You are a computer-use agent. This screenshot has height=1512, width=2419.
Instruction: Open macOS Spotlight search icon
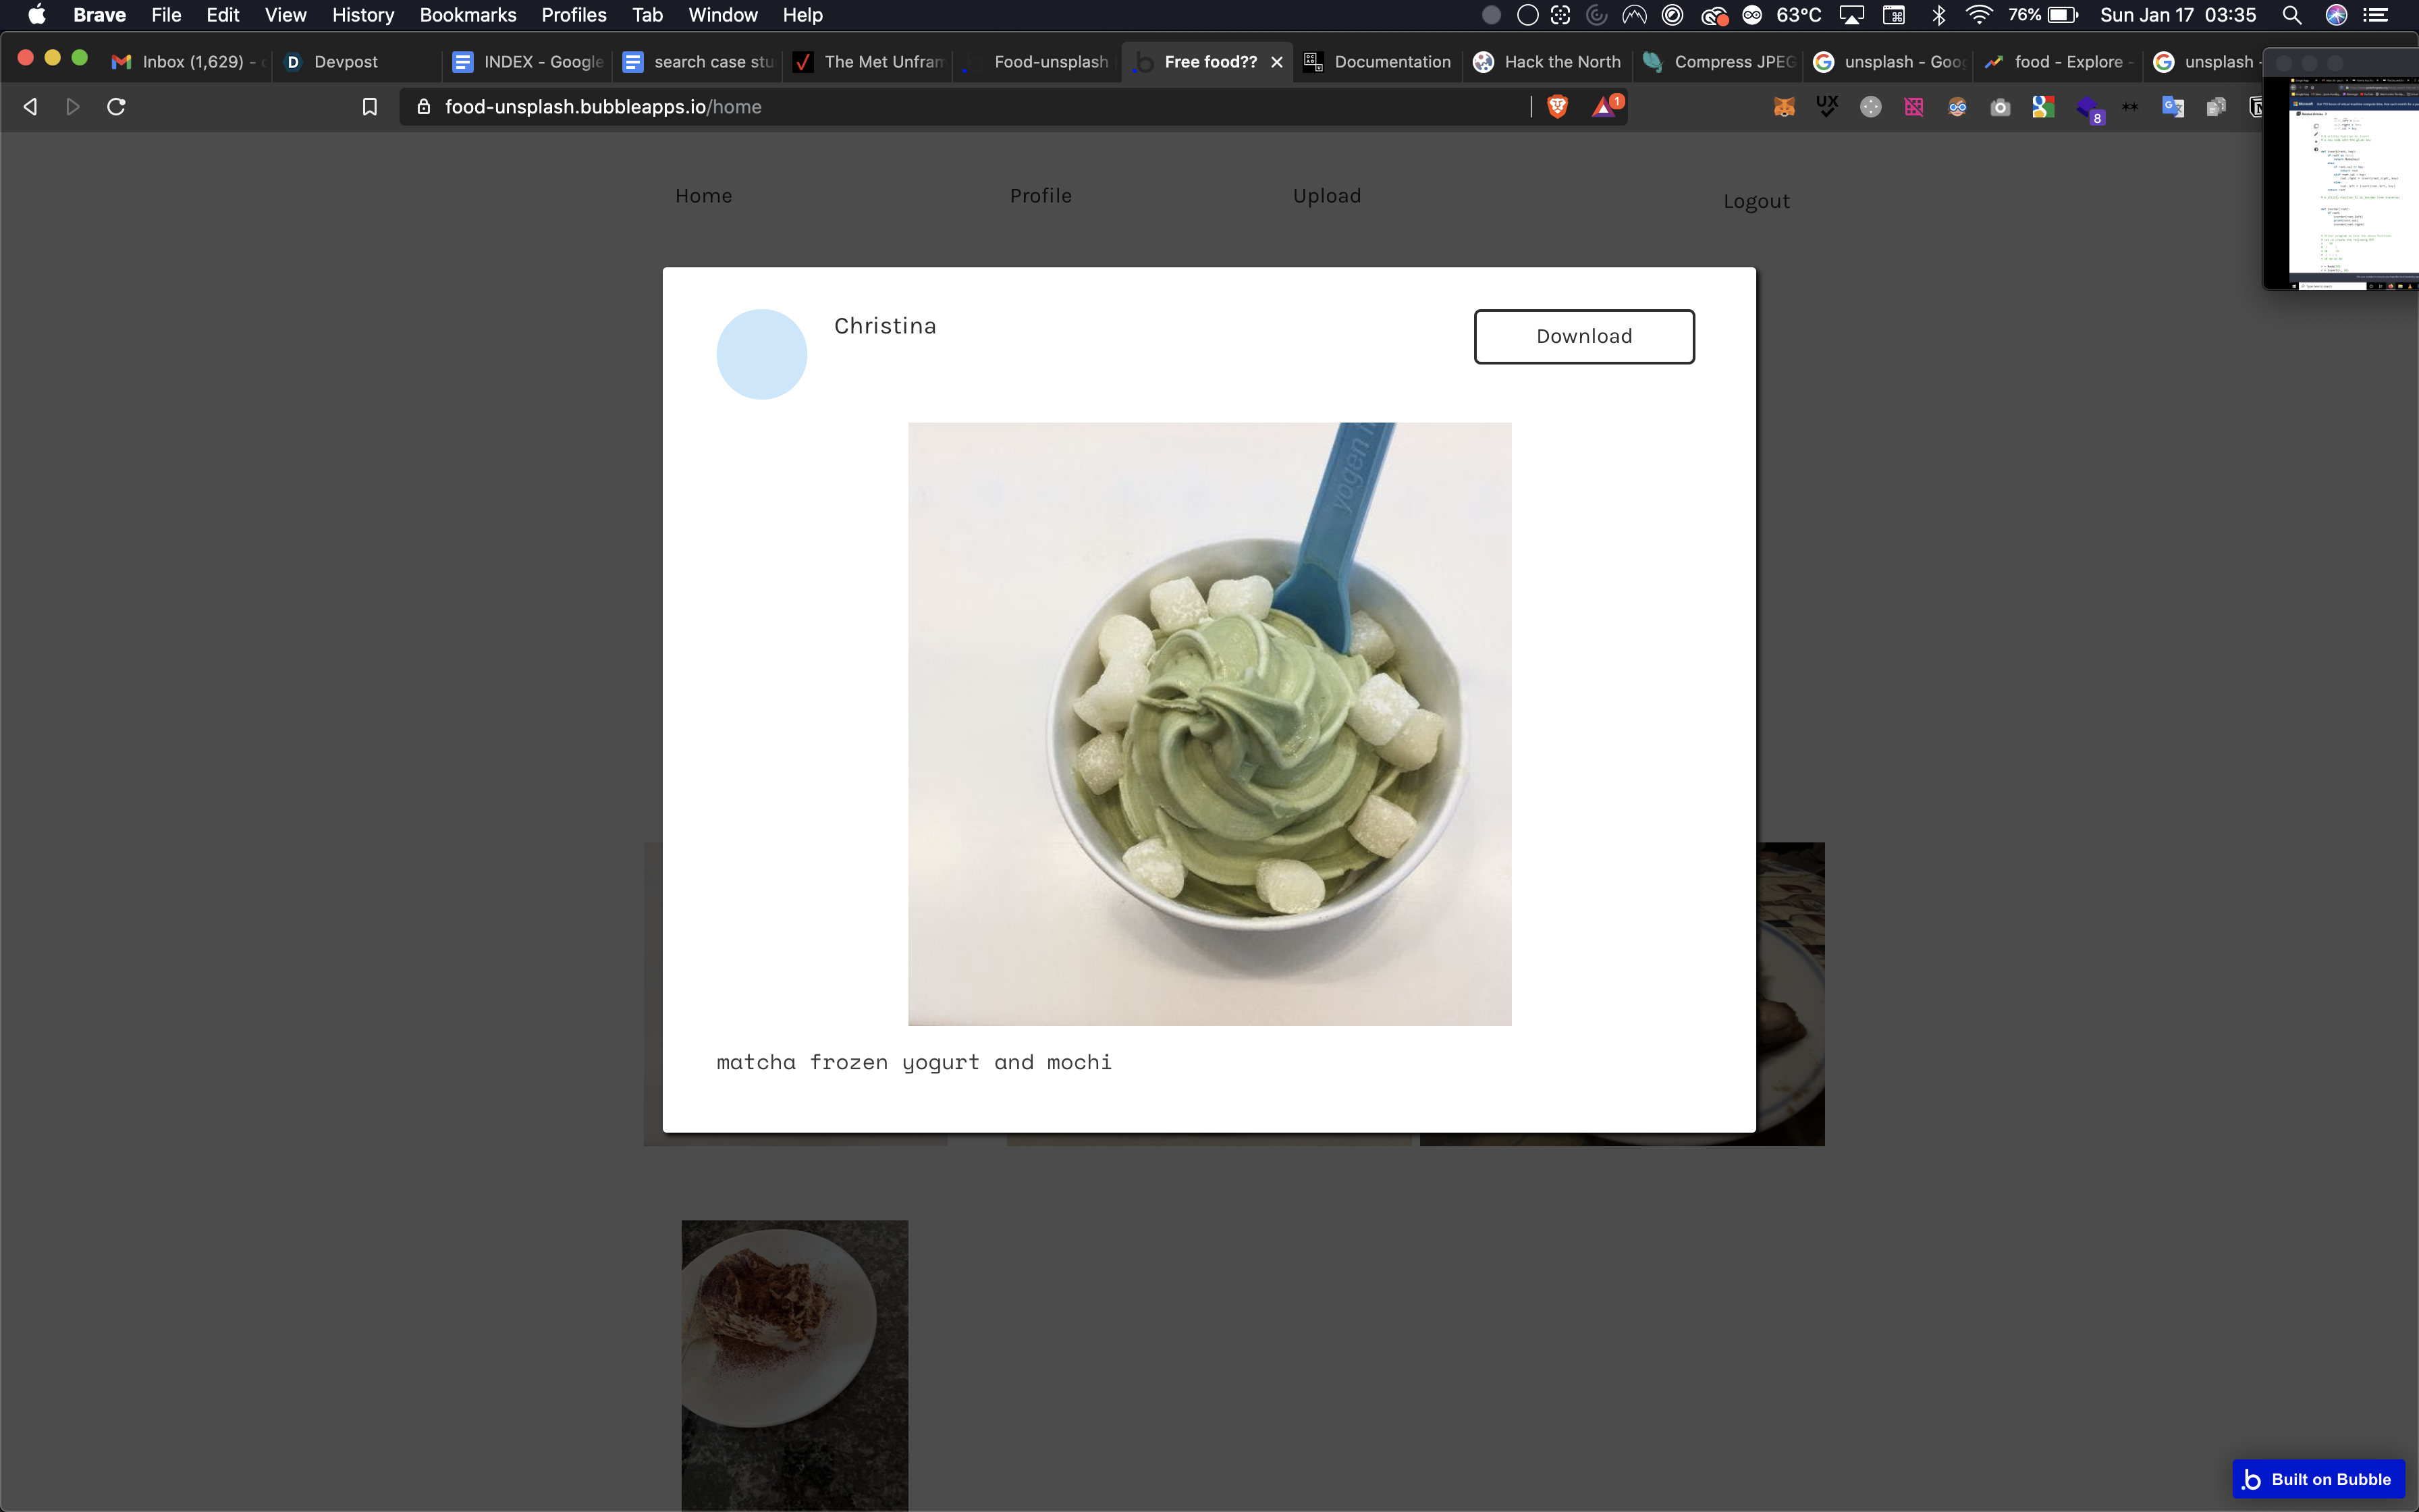2292,15
